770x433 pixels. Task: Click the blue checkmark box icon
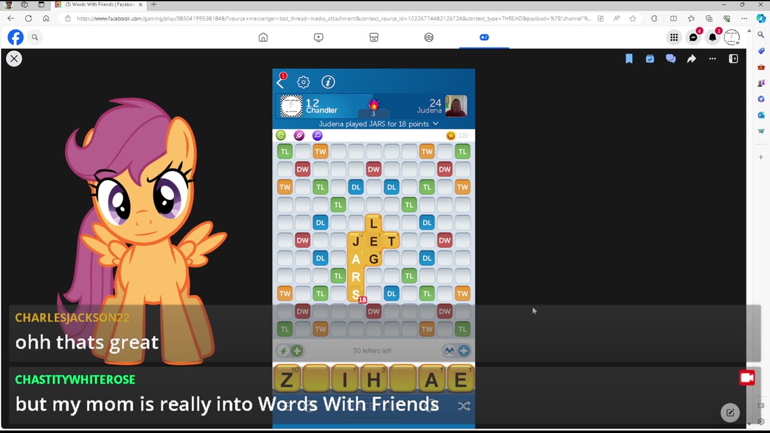click(650, 58)
